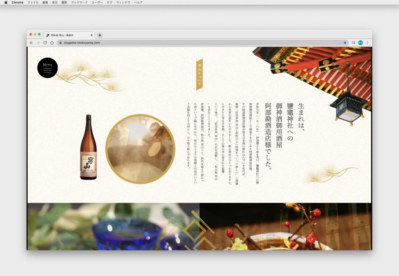Open the 履歴 menu in menu bar
Viewport: 399px width, 276px height.
64,2
